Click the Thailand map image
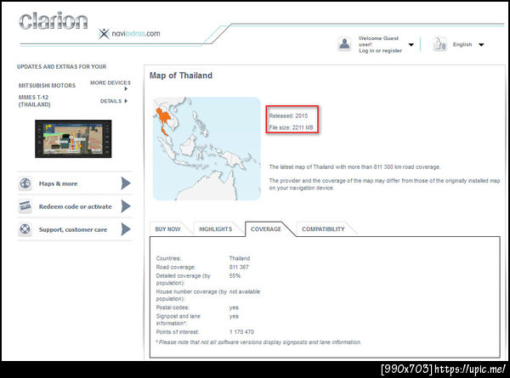 point(207,149)
